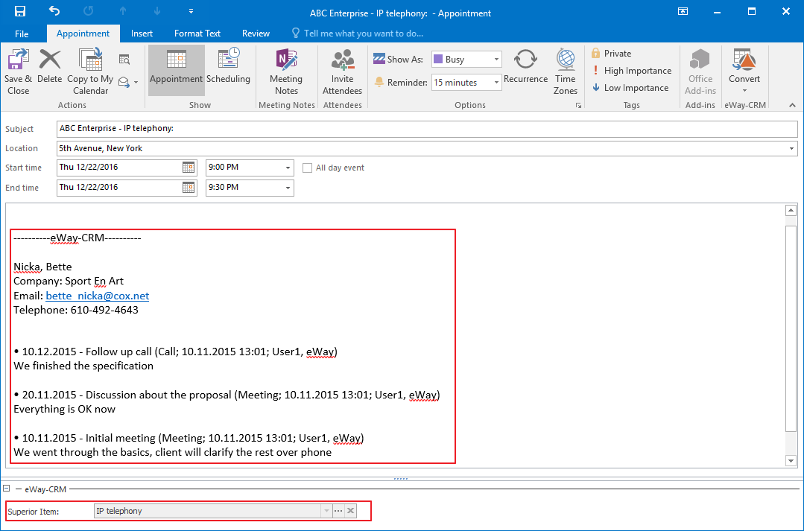Toggle Low Importance tag
This screenshot has width=804, height=531.
(x=630, y=88)
